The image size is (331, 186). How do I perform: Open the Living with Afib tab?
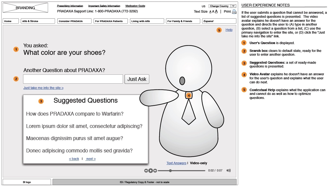click(x=147, y=21)
